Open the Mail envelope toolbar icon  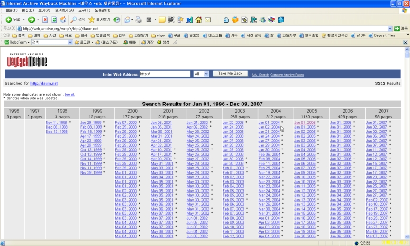click(x=127, y=19)
